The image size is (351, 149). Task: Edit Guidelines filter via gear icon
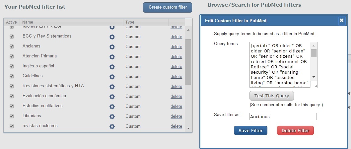tap(112, 77)
